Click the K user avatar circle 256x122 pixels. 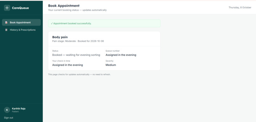coord(7,110)
